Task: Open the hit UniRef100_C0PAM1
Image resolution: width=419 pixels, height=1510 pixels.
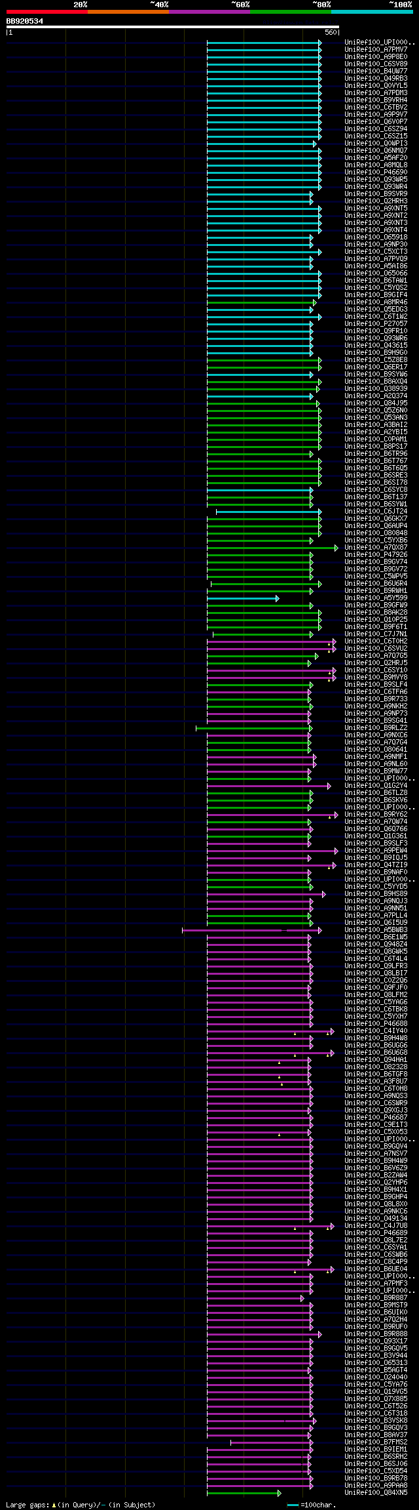Action: [x=376, y=439]
